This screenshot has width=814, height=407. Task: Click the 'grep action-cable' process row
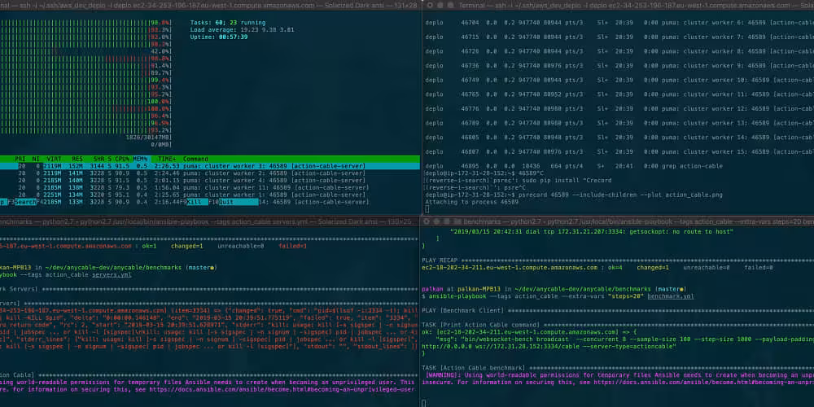(x=574, y=166)
